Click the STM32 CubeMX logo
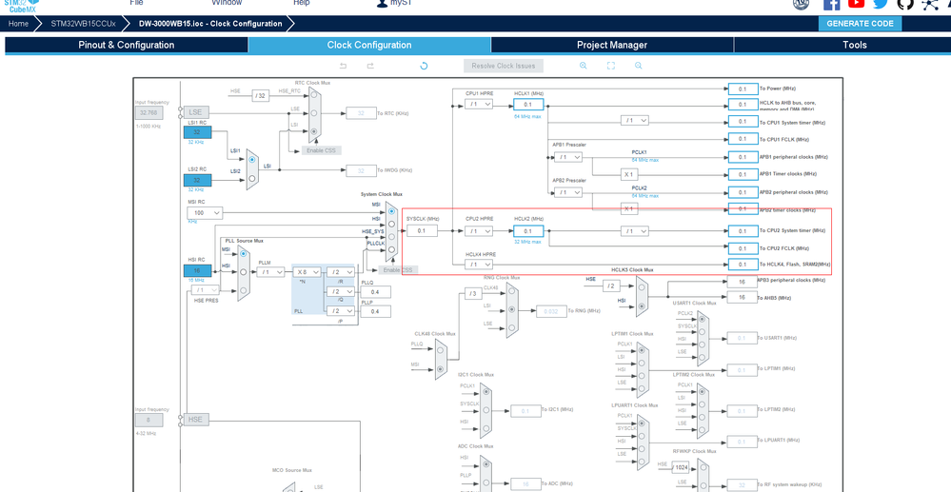The width and height of the screenshot is (951, 492). [x=21, y=6]
